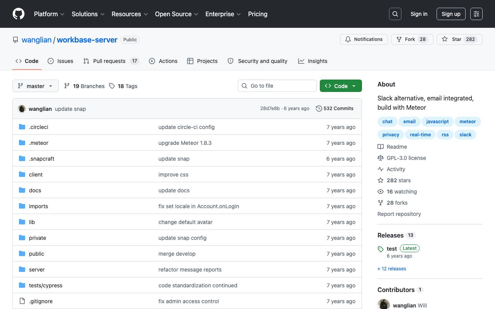
Task: Select the real-time topic tag
Action: [420, 135]
